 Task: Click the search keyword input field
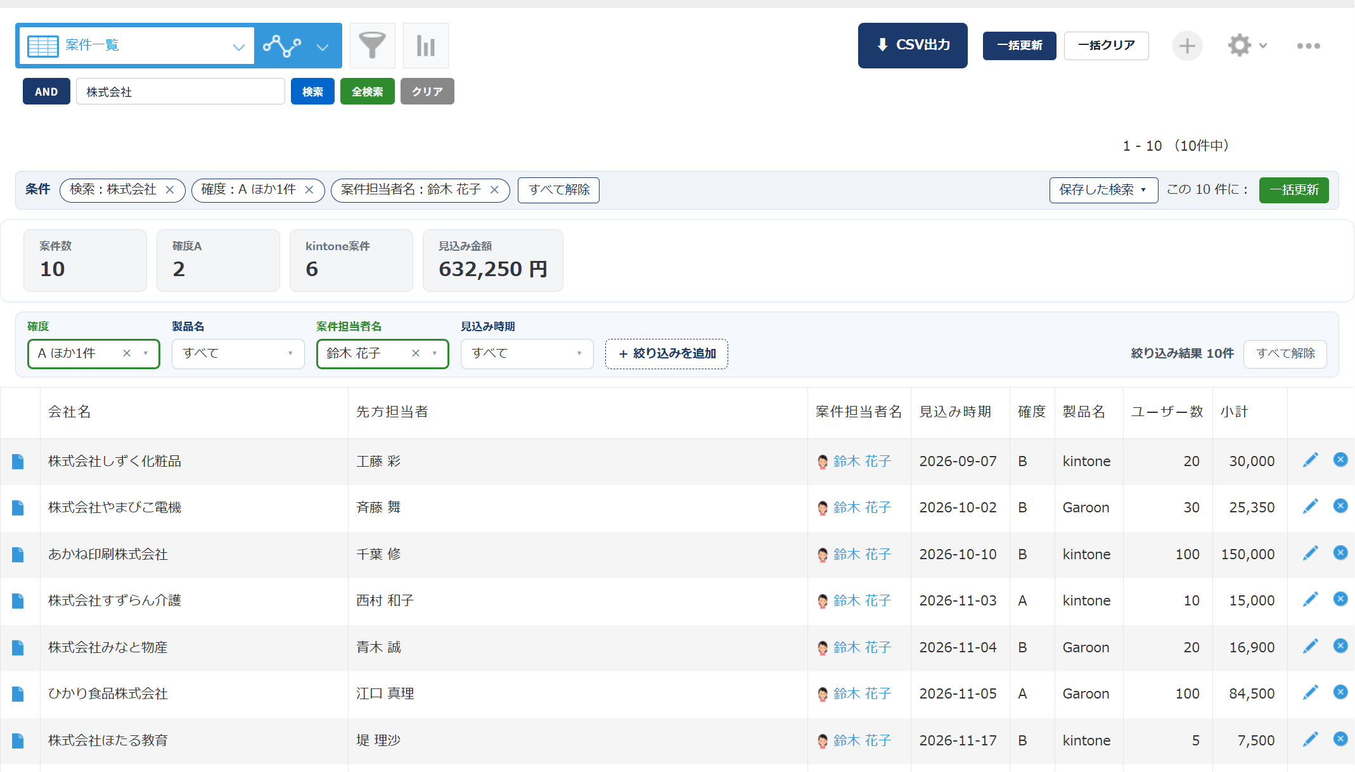pyautogui.click(x=180, y=92)
